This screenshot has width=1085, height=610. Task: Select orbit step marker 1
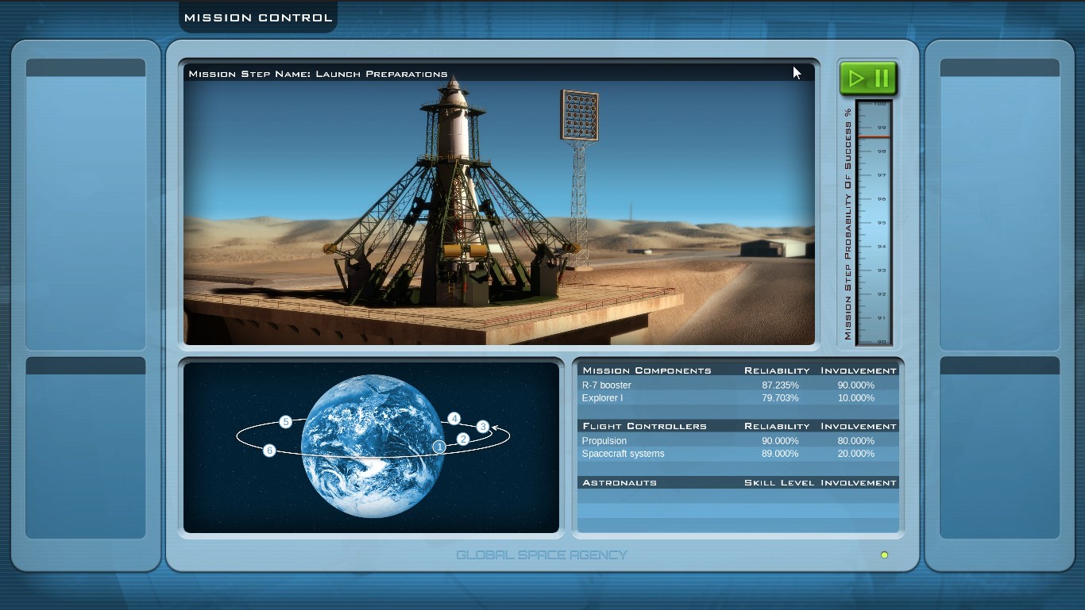point(439,447)
